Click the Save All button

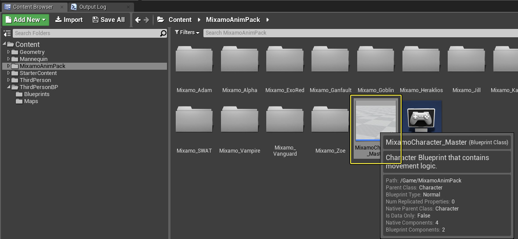(108, 20)
